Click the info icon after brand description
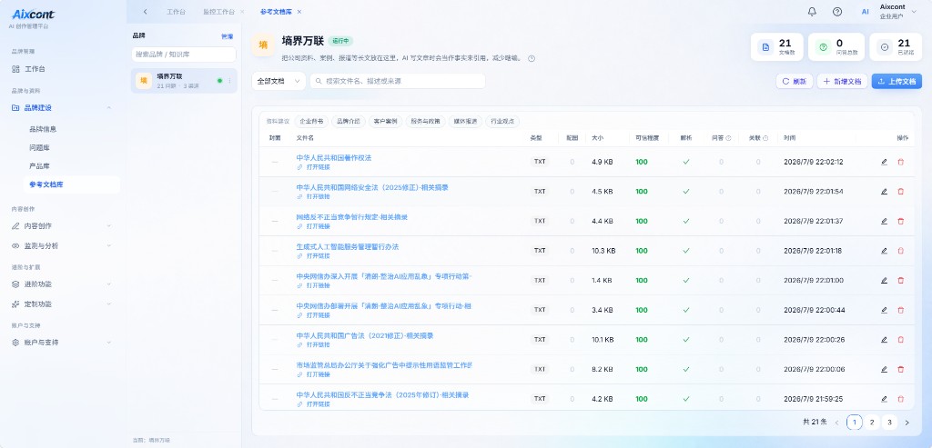This screenshot has height=448, width=932. [532, 59]
